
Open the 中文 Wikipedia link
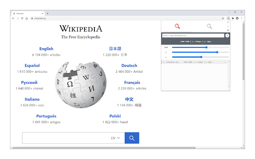tap(129, 99)
